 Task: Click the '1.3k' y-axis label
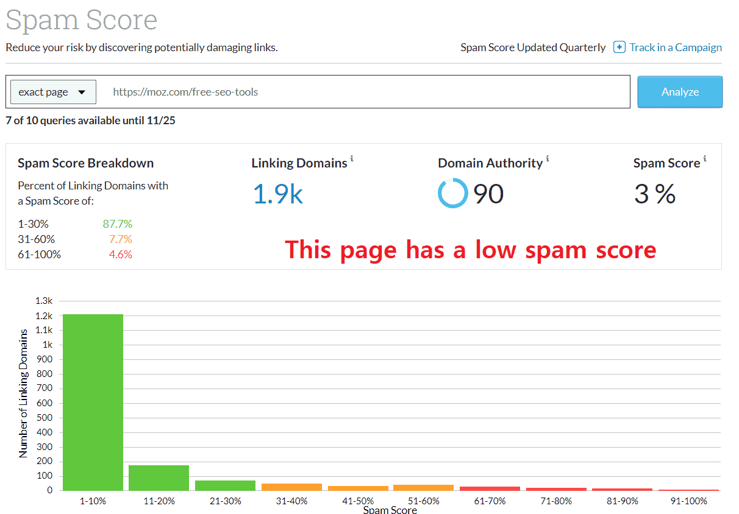44,301
